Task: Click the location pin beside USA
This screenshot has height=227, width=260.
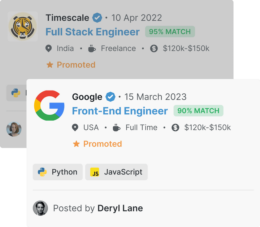Action: click(x=75, y=127)
